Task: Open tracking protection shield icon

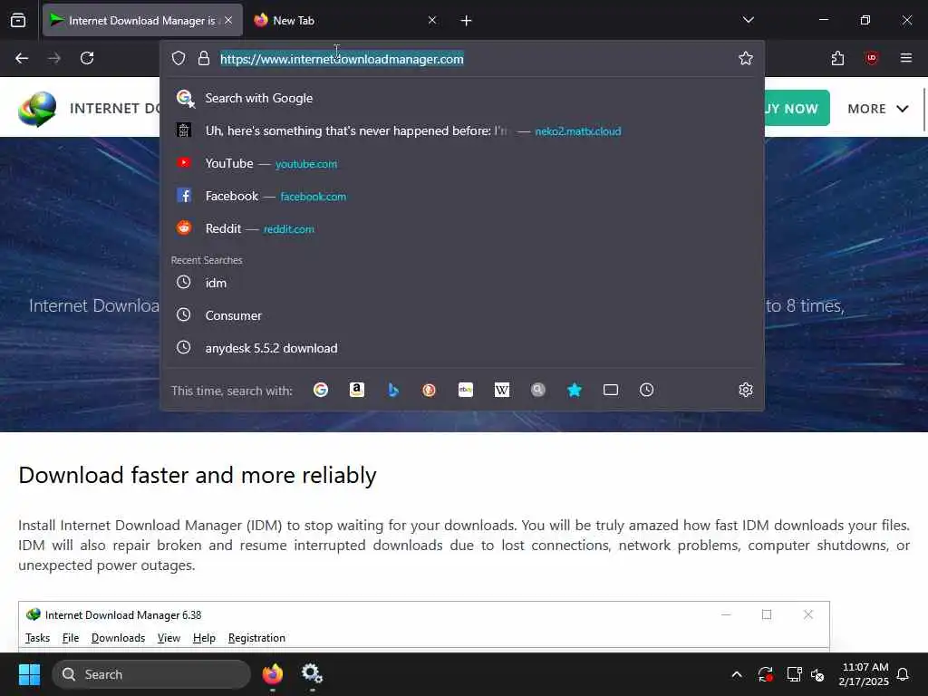Action: [179, 58]
